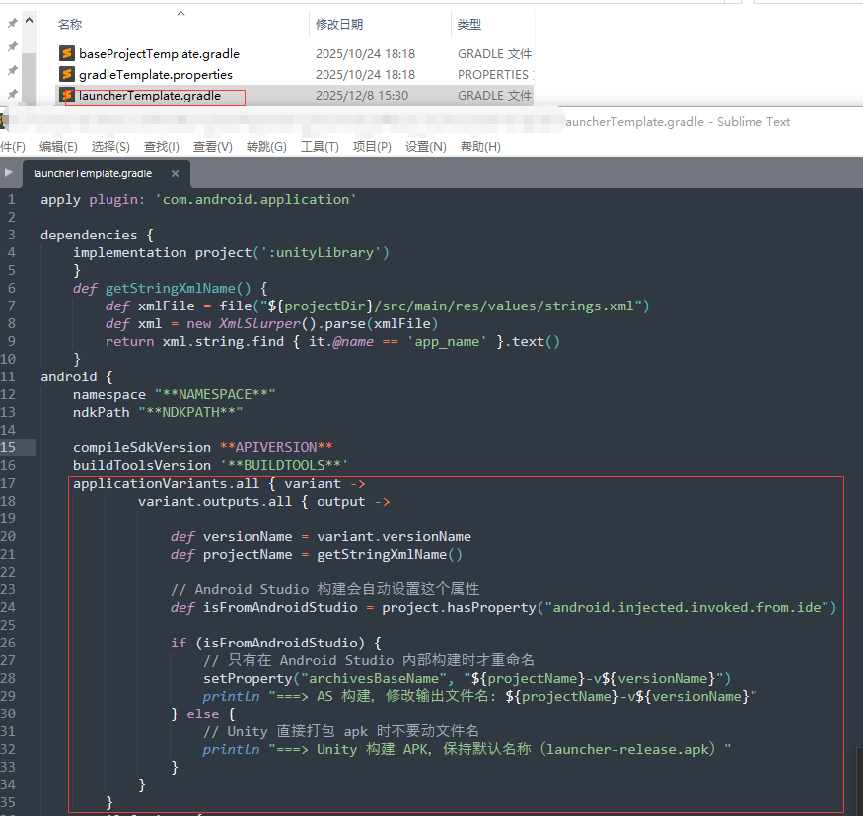Select baseProjectTemplate.gradle file name
The width and height of the screenshot is (863, 816).
[x=159, y=53]
